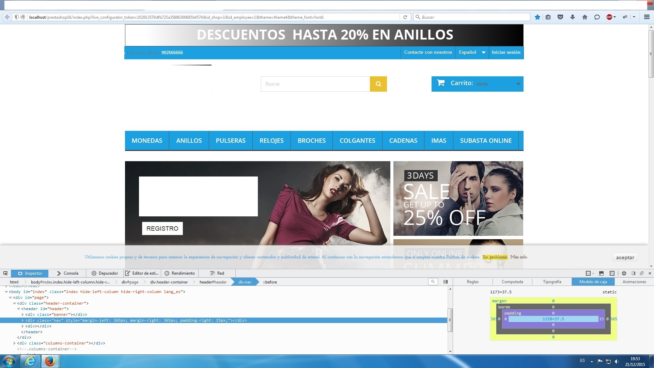Activate the element picker icon in devtools
Image resolution: width=654 pixels, height=368 pixels.
tap(5, 273)
